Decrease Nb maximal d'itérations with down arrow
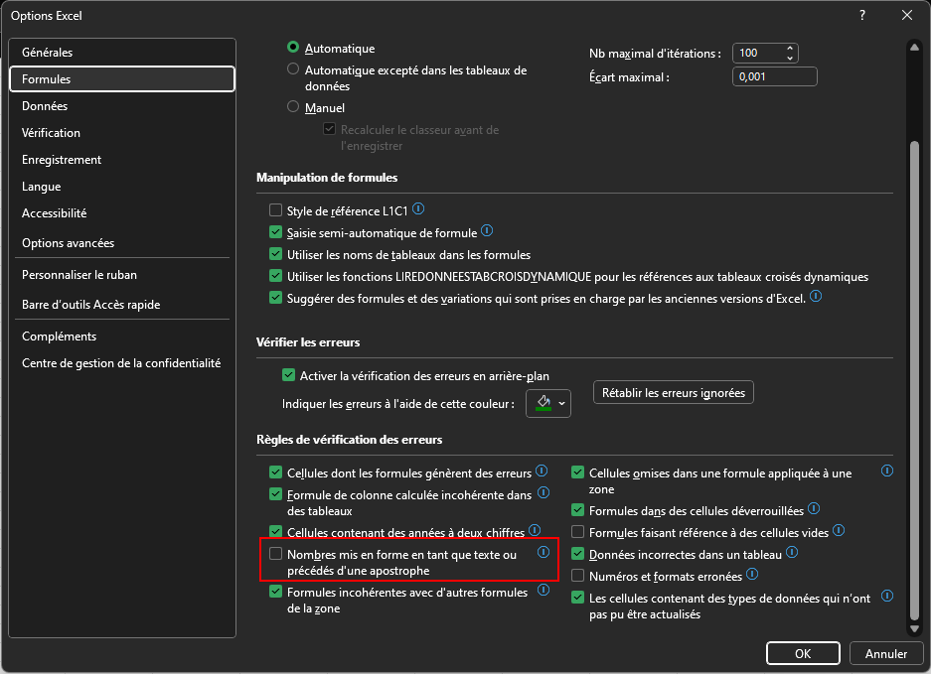This screenshot has width=931, height=674. [790, 58]
